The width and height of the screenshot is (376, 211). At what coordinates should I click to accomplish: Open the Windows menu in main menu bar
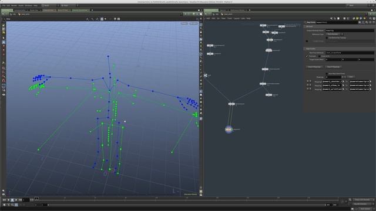click(x=28, y=5)
